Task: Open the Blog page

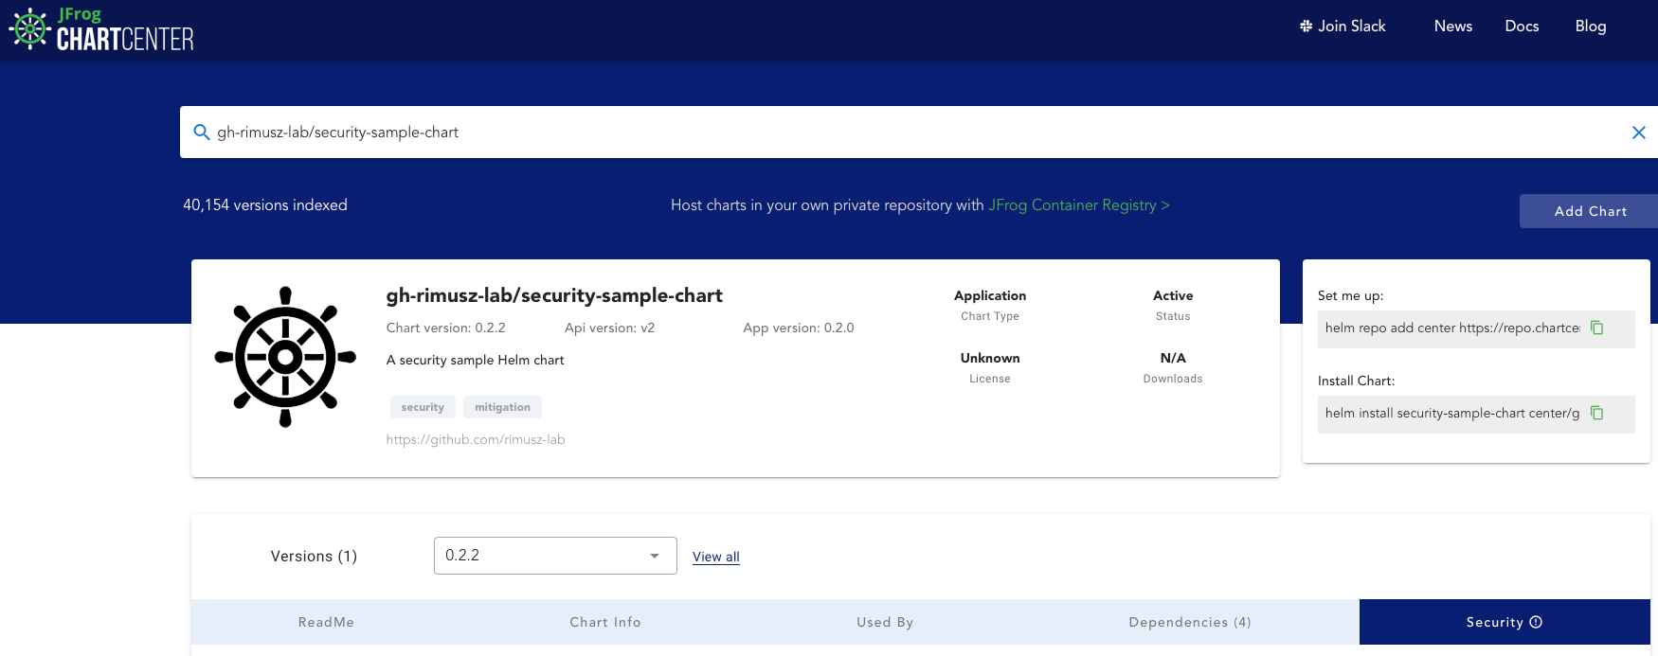Action: coord(1591,27)
